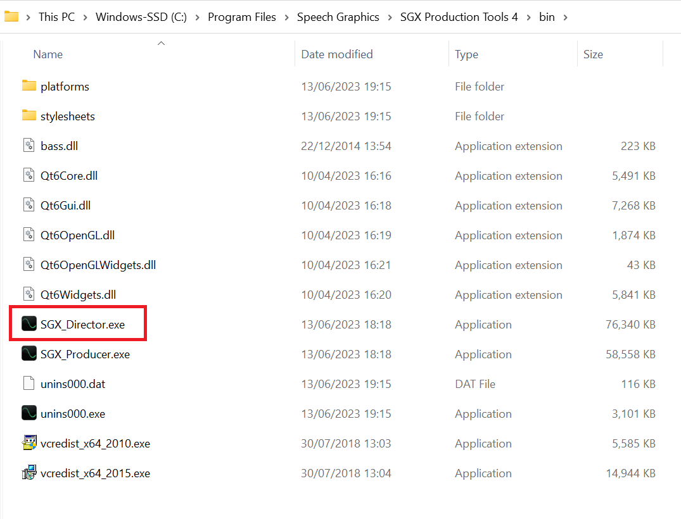
Task: Select the unins000.dat blank document icon
Action: [x=29, y=384]
